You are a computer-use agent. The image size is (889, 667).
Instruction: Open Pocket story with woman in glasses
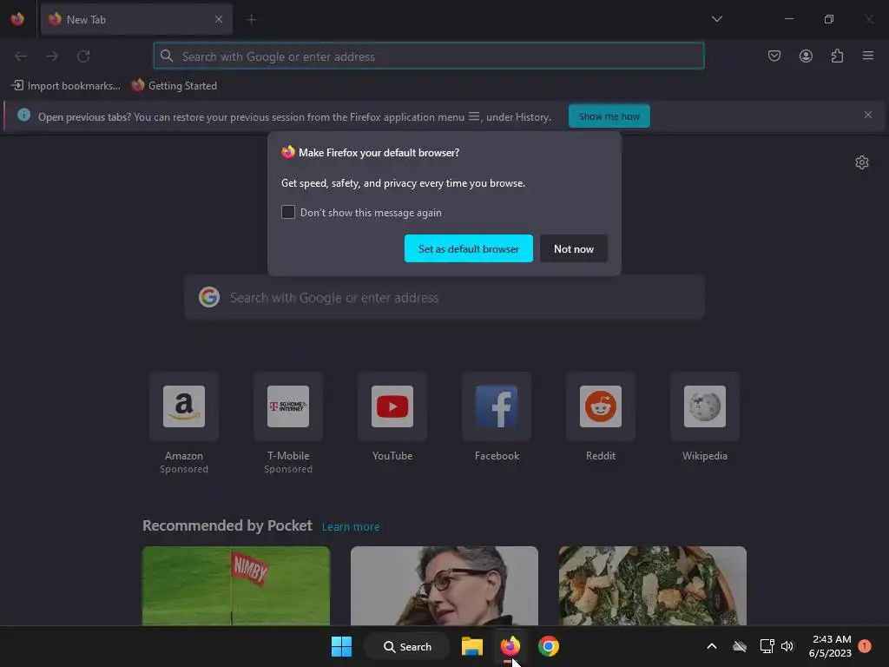pyautogui.click(x=444, y=586)
